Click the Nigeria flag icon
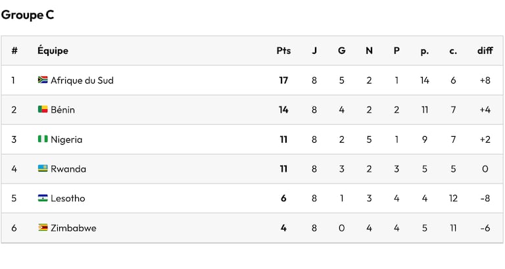Image resolution: width=505 pixels, height=269 pixels. coord(43,139)
